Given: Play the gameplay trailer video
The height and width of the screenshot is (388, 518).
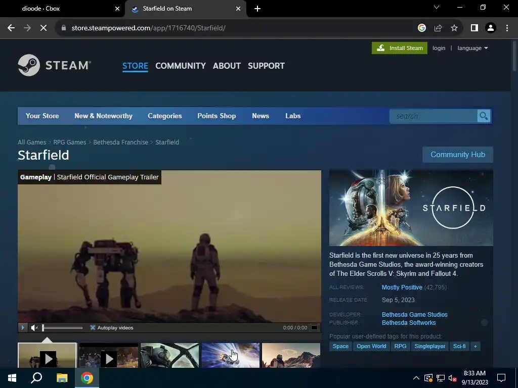Looking at the screenshot, I should [23, 327].
